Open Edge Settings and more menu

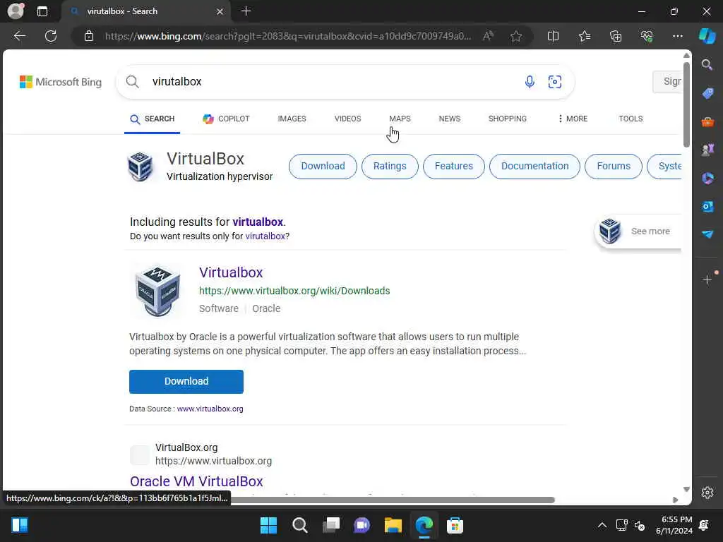[x=677, y=36]
